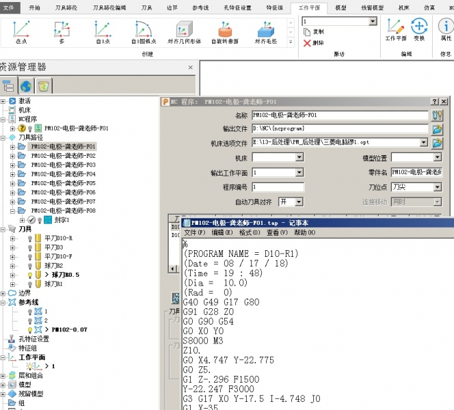Click the 平刀D10-R tool icon

click(38, 238)
